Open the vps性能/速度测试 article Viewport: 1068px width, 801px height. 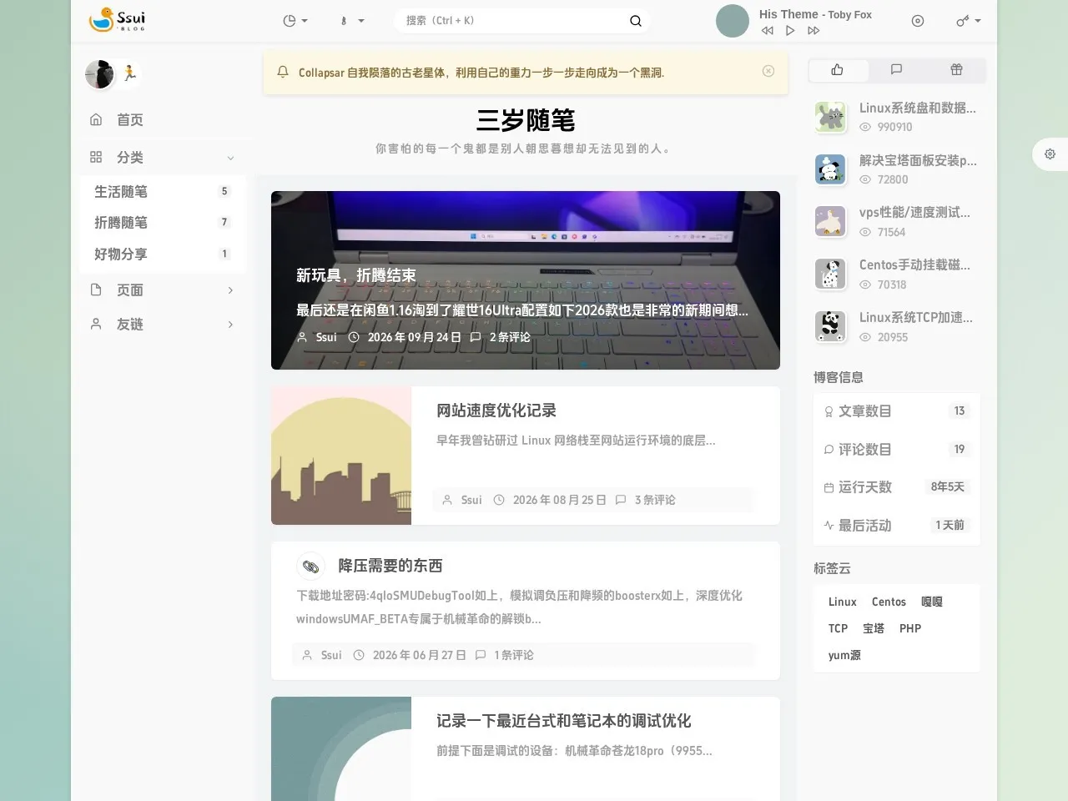click(x=914, y=213)
